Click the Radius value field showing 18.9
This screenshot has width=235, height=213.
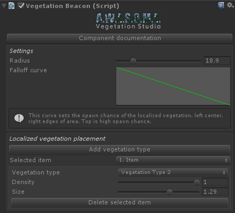click(217, 60)
